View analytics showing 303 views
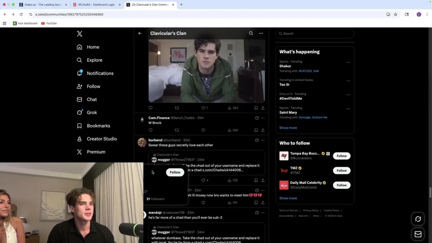 pos(233,108)
